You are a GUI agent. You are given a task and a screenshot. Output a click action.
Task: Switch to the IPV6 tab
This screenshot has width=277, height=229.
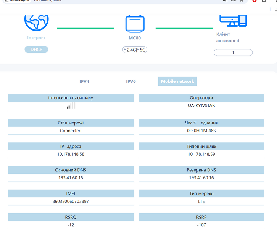pos(131,81)
